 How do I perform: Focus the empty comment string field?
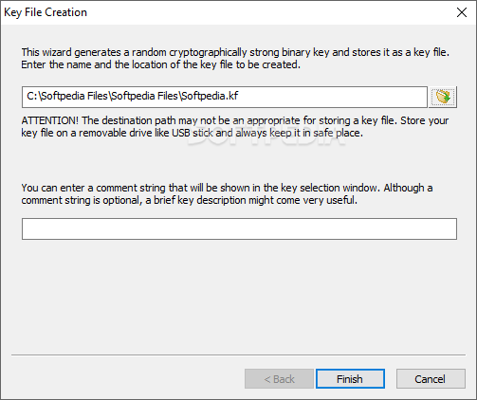239,228
